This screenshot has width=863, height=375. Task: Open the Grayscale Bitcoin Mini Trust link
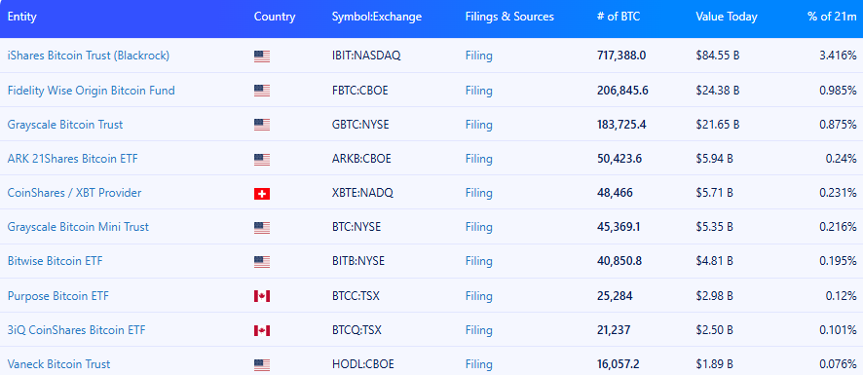pos(78,227)
